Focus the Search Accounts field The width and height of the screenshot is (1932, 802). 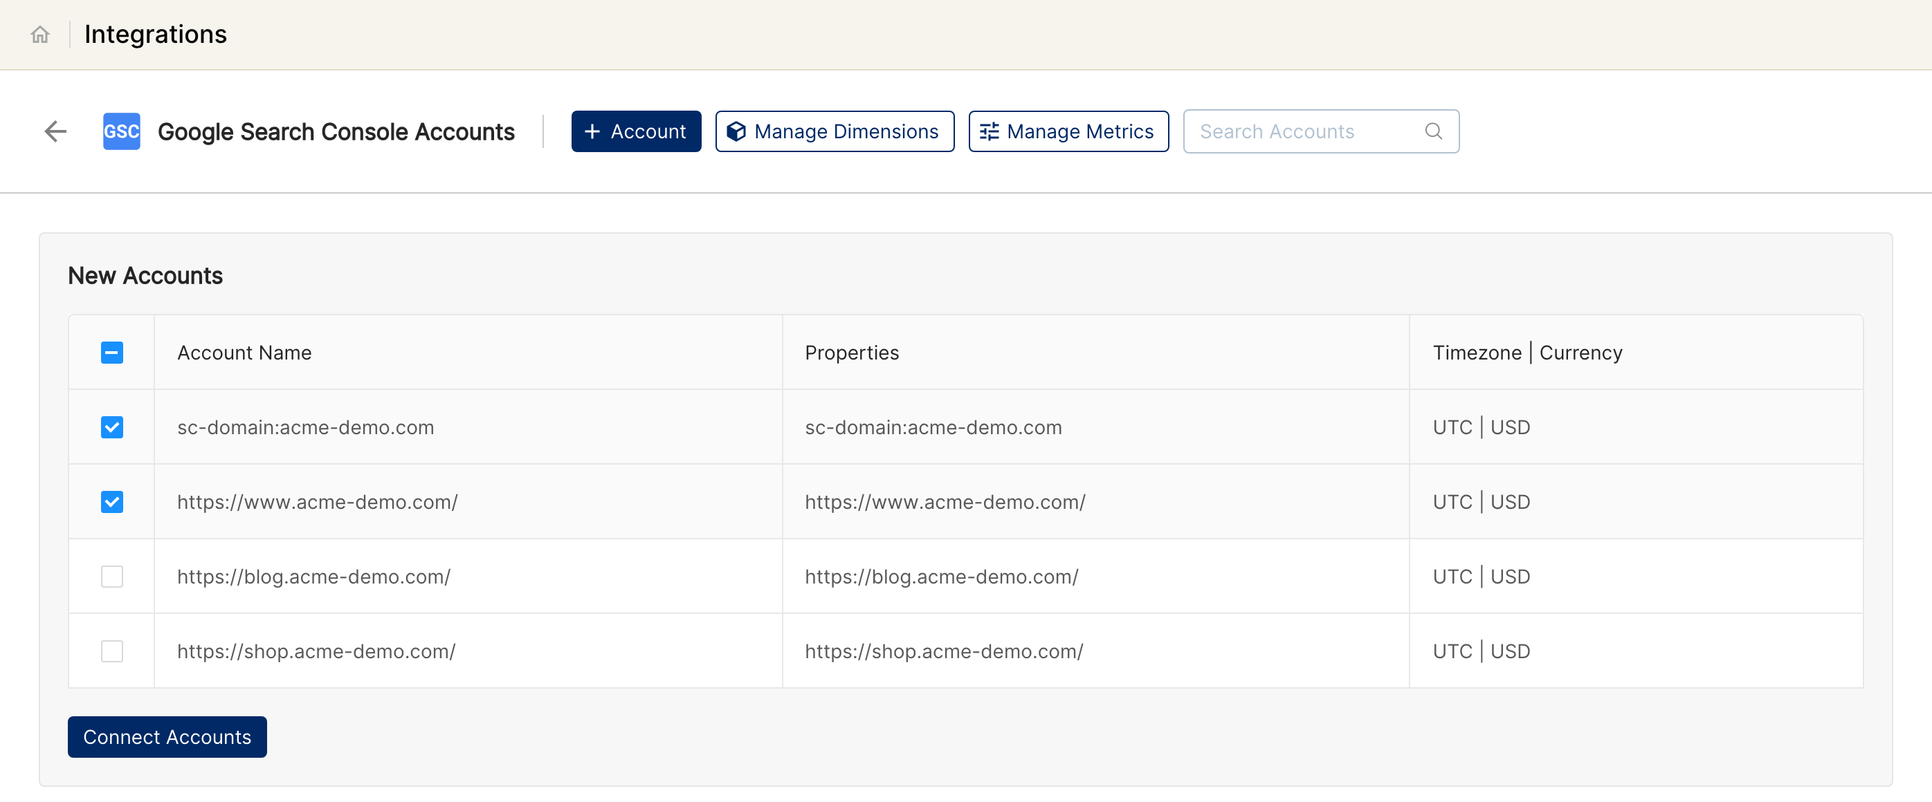[x=1321, y=132]
